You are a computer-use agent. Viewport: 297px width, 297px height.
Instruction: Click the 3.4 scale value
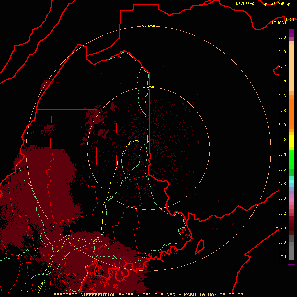(x=282, y=154)
